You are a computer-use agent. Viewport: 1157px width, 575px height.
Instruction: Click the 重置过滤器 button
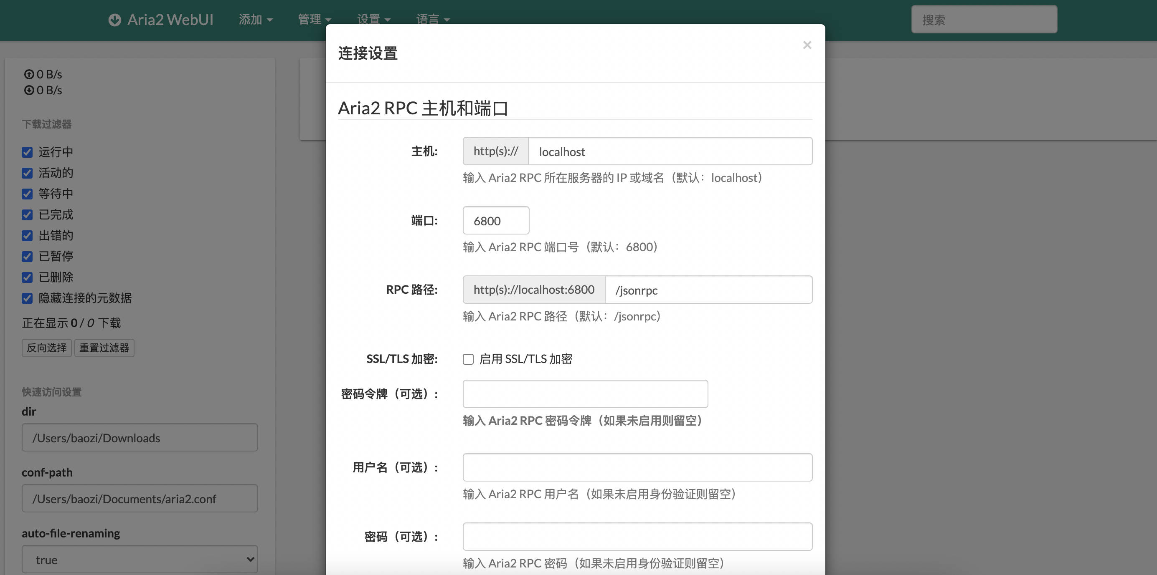104,348
